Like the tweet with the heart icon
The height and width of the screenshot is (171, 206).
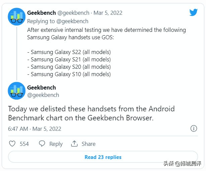[12, 144]
